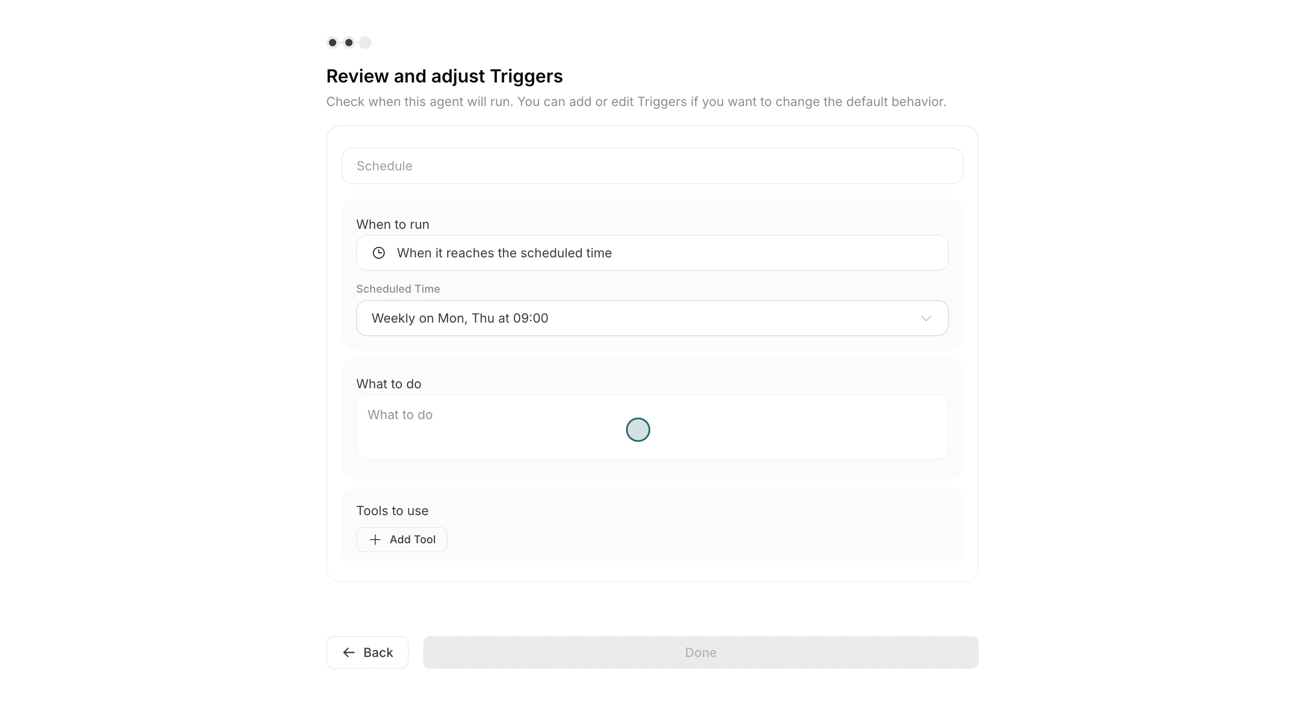Select the third unfilled progress dot
Viewport: 1305px width, 705px height.
point(365,43)
